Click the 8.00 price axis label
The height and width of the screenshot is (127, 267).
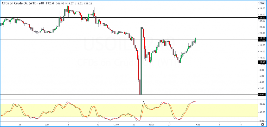coord(262,70)
